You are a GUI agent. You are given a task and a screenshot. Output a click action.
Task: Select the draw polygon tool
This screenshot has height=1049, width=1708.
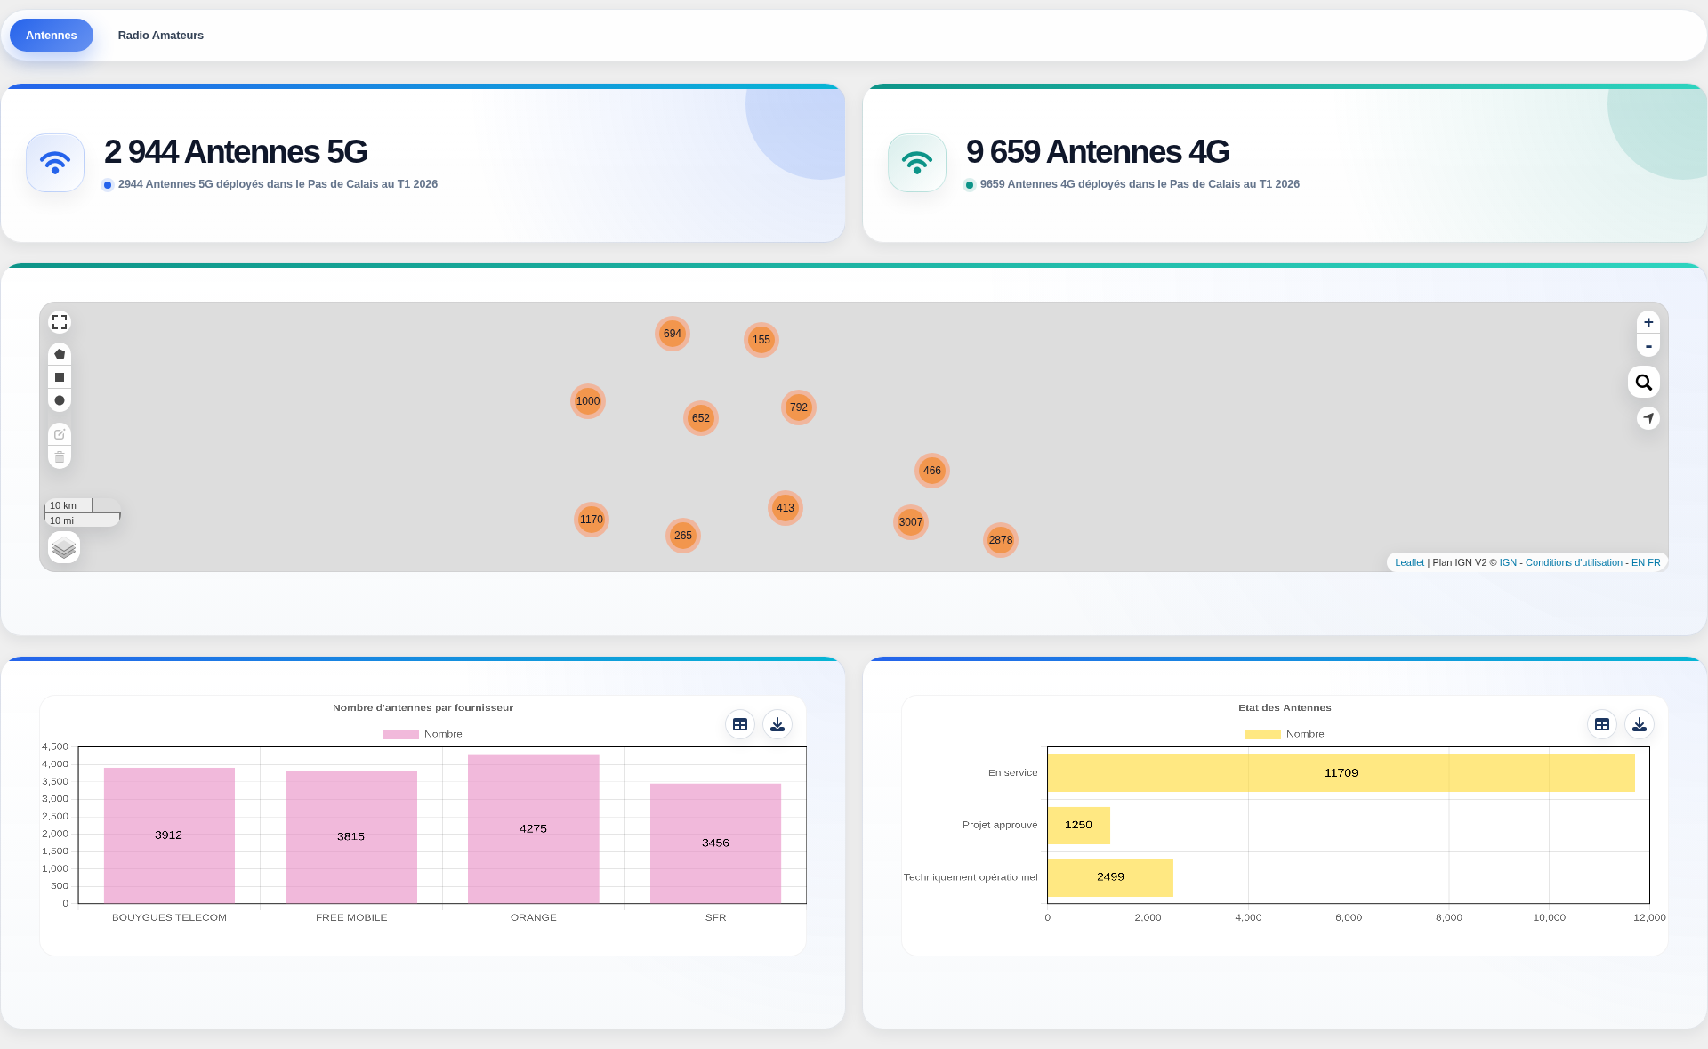tap(60, 354)
